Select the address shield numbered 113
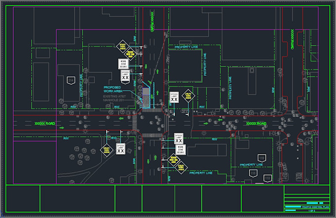The image size is (336, 218). coord(267,178)
